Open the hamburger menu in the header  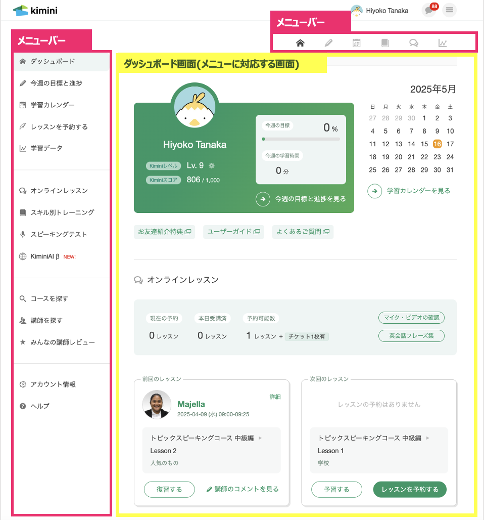click(449, 10)
